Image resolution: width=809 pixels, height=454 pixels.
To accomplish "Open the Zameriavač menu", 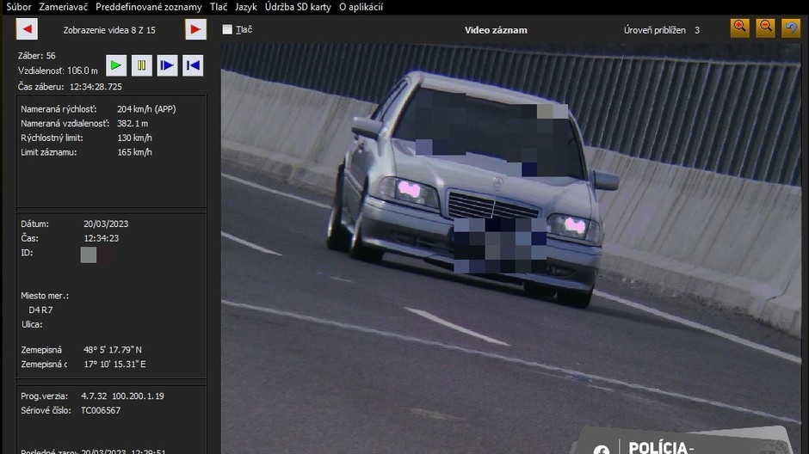I will coord(64,7).
